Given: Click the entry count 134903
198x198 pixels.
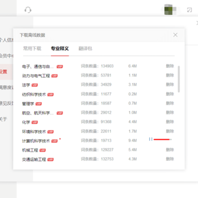Looking at the screenshot, I should (107, 66).
